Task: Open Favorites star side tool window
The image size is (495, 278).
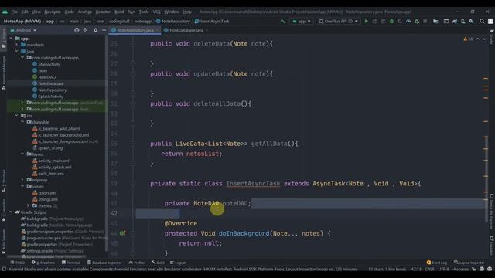Action: point(3,209)
